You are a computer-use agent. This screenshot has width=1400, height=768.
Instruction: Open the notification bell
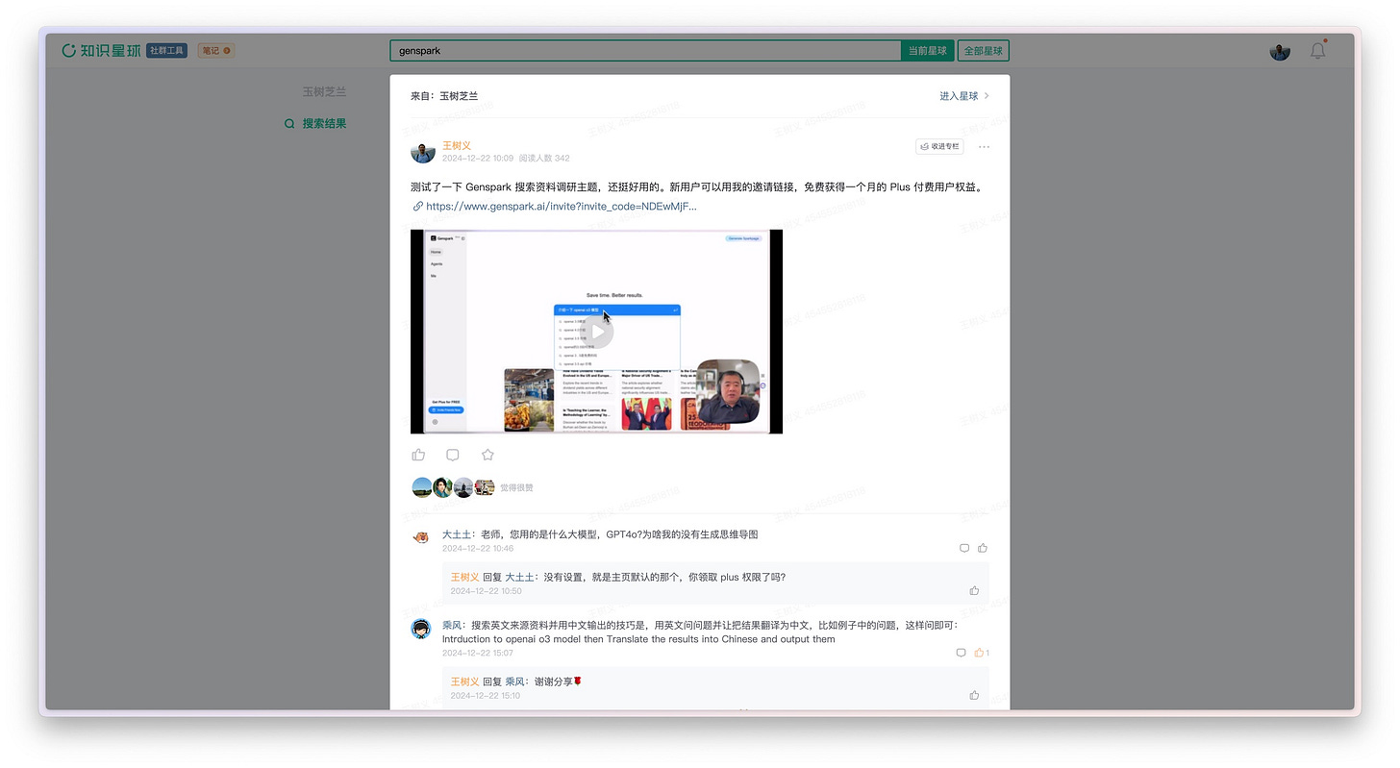(x=1318, y=50)
